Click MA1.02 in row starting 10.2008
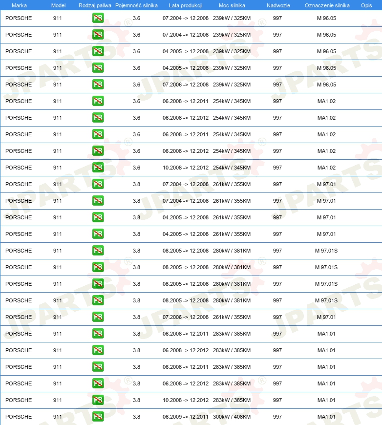The width and height of the screenshot is (382, 425). point(326,168)
